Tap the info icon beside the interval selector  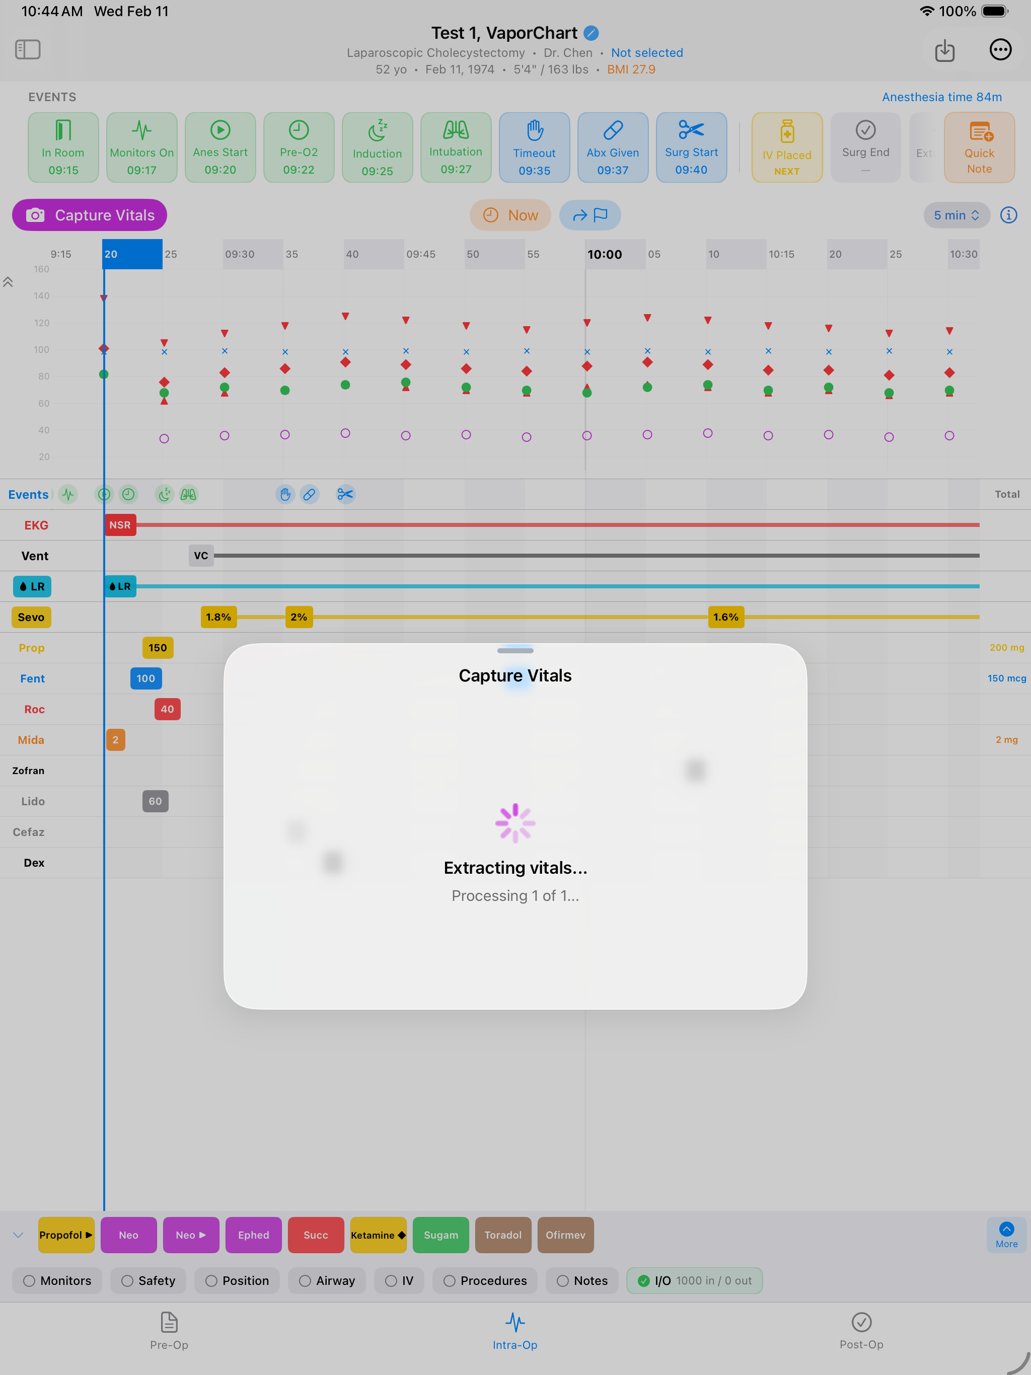click(x=1009, y=214)
